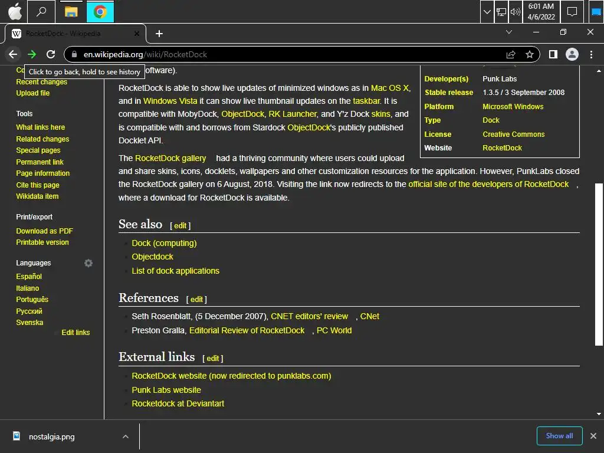The image size is (604, 453).
Task: Switch to Italiano language version
Action: point(27,288)
